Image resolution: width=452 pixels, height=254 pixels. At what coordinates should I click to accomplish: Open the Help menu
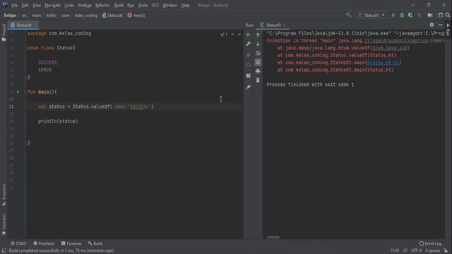coord(185,5)
